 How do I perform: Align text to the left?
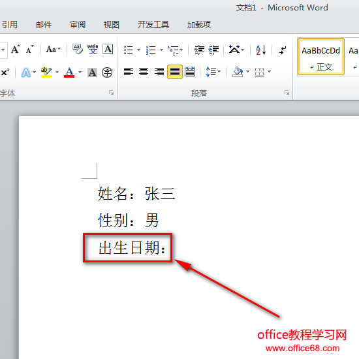129,72
